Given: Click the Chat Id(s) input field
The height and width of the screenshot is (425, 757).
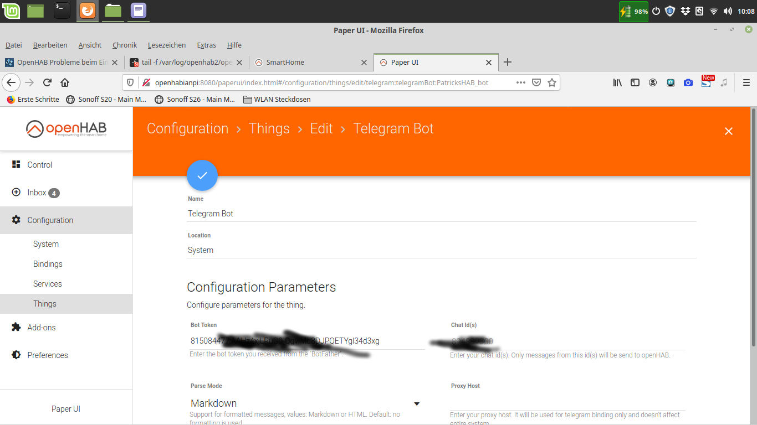Looking at the screenshot, I should point(568,341).
